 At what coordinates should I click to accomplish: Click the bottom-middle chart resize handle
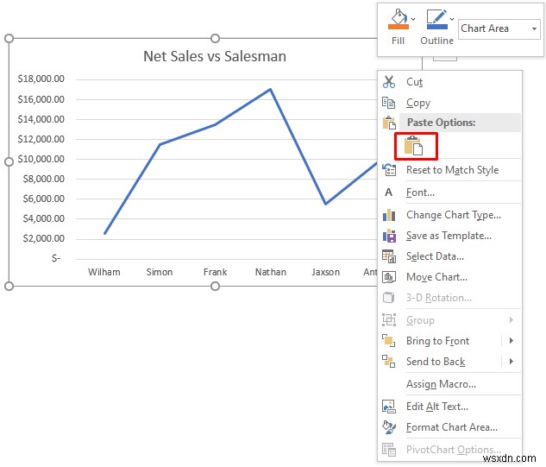[x=215, y=287]
